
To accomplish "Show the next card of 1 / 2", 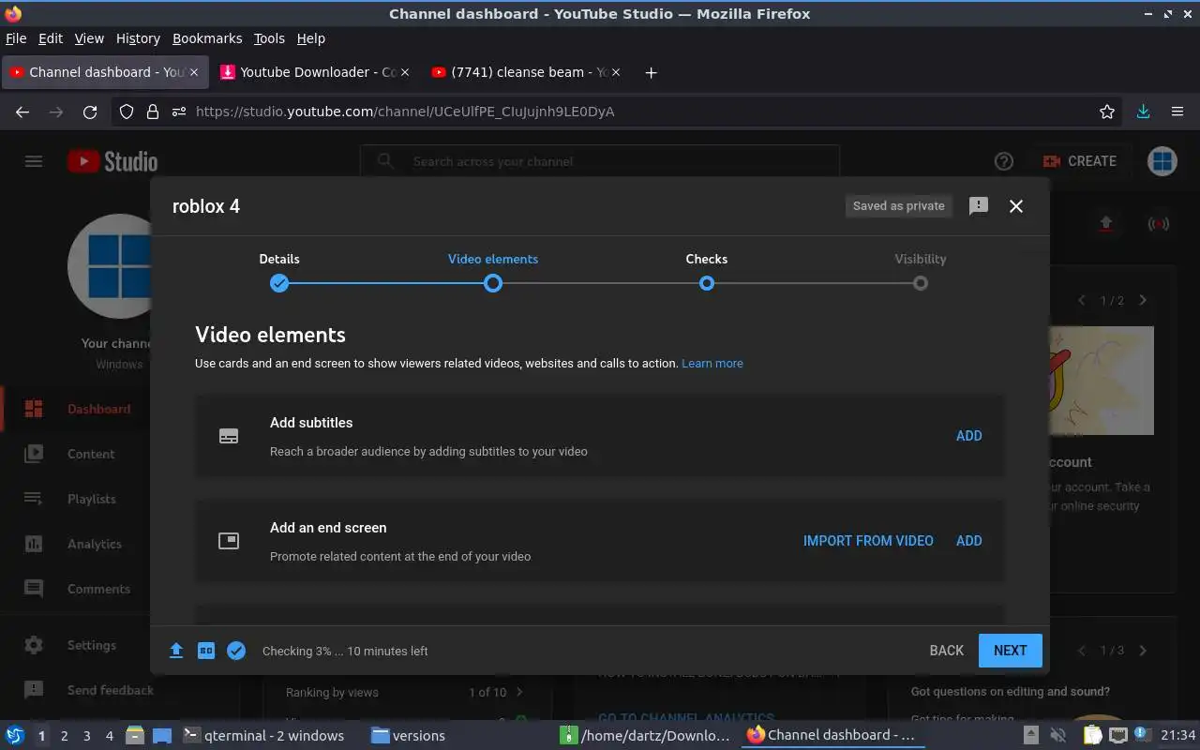I will point(1143,300).
